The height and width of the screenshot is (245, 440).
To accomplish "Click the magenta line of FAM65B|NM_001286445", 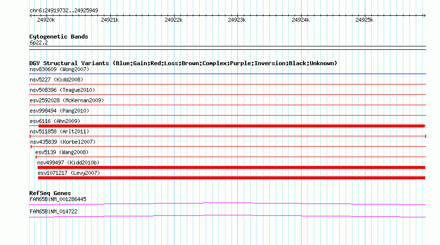I will (227, 204).
